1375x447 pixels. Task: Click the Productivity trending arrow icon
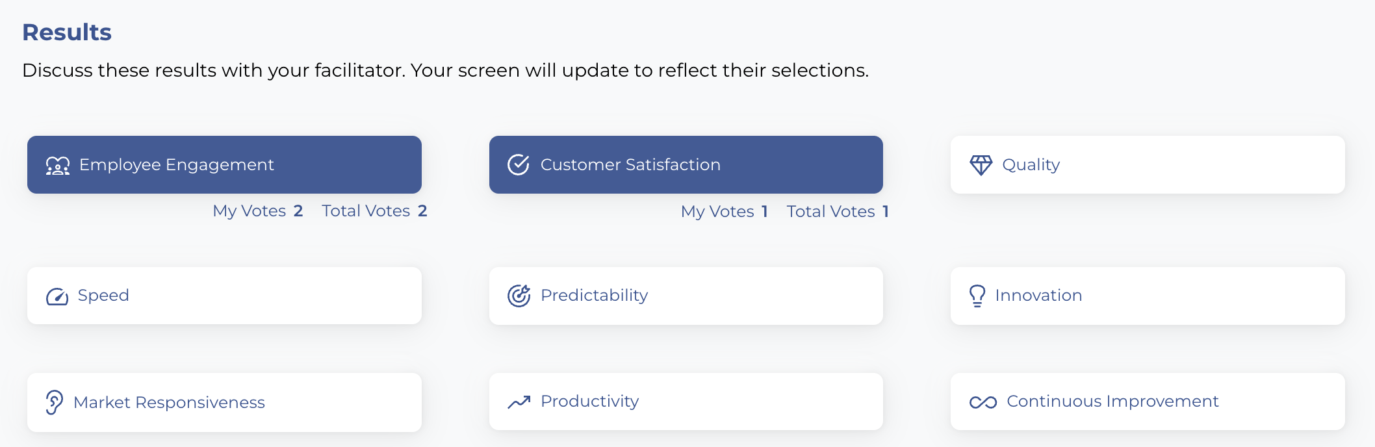point(519,402)
